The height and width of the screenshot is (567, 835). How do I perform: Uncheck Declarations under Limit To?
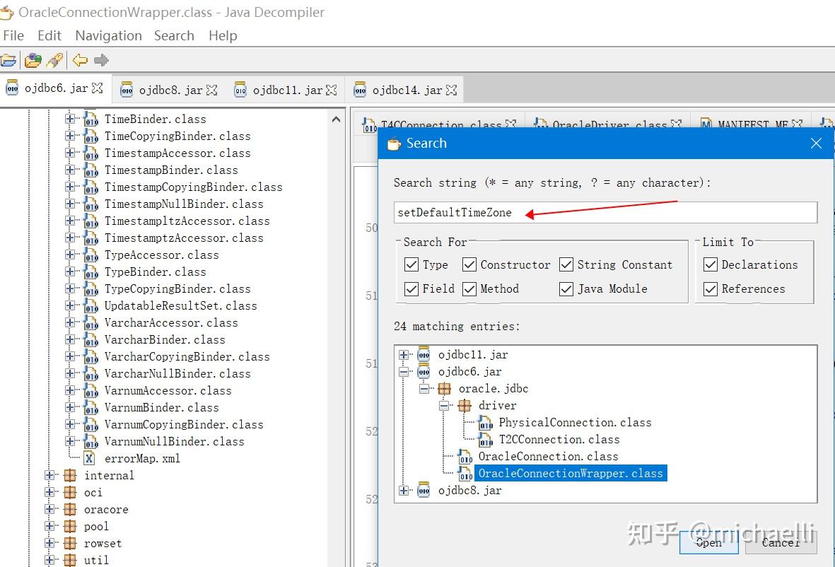click(x=710, y=264)
